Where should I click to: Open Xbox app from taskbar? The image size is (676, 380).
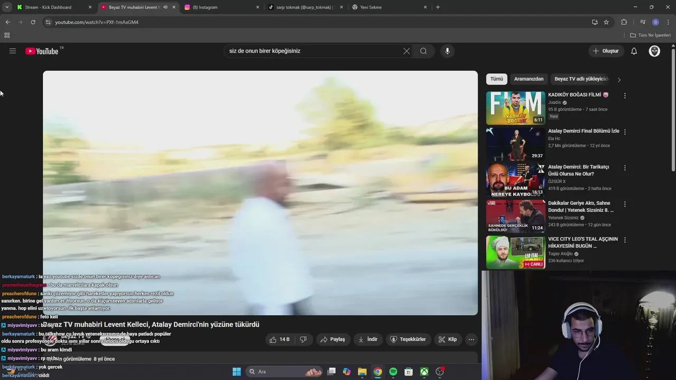424,372
